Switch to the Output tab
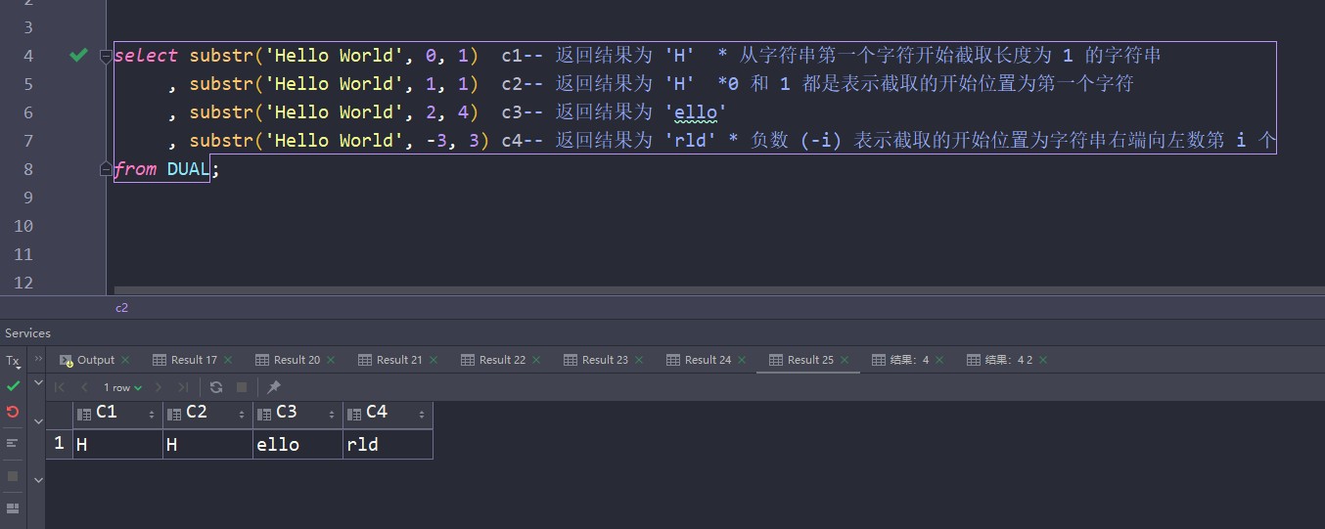 (95, 360)
